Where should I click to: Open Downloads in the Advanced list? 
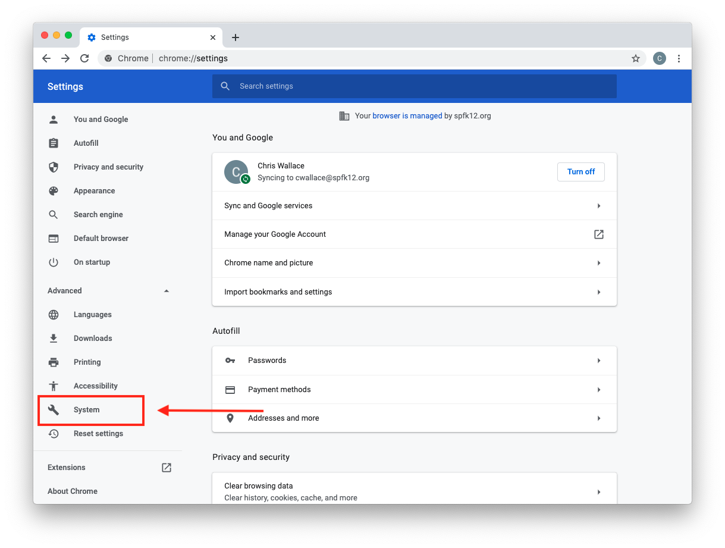(x=93, y=339)
